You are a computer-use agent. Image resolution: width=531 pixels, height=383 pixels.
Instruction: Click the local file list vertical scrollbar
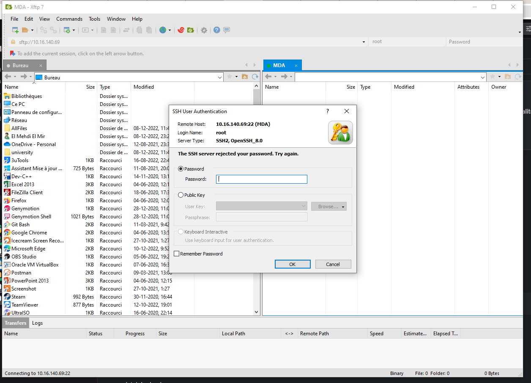coord(256,198)
